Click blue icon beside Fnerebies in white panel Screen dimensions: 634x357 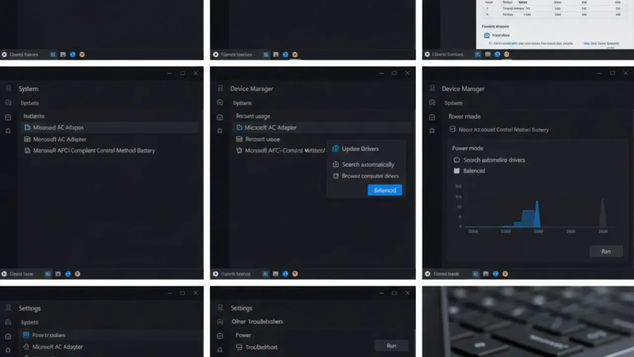pos(487,35)
